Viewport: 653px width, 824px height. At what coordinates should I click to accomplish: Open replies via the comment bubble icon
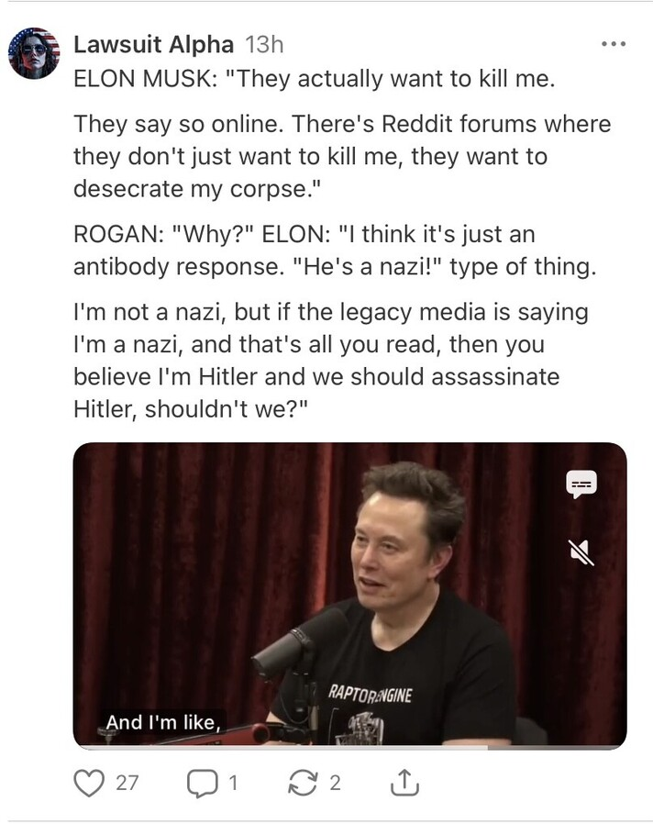pos(203,783)
